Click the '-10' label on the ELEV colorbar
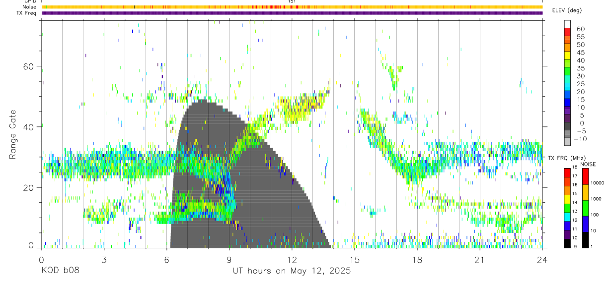 (580, 139)
